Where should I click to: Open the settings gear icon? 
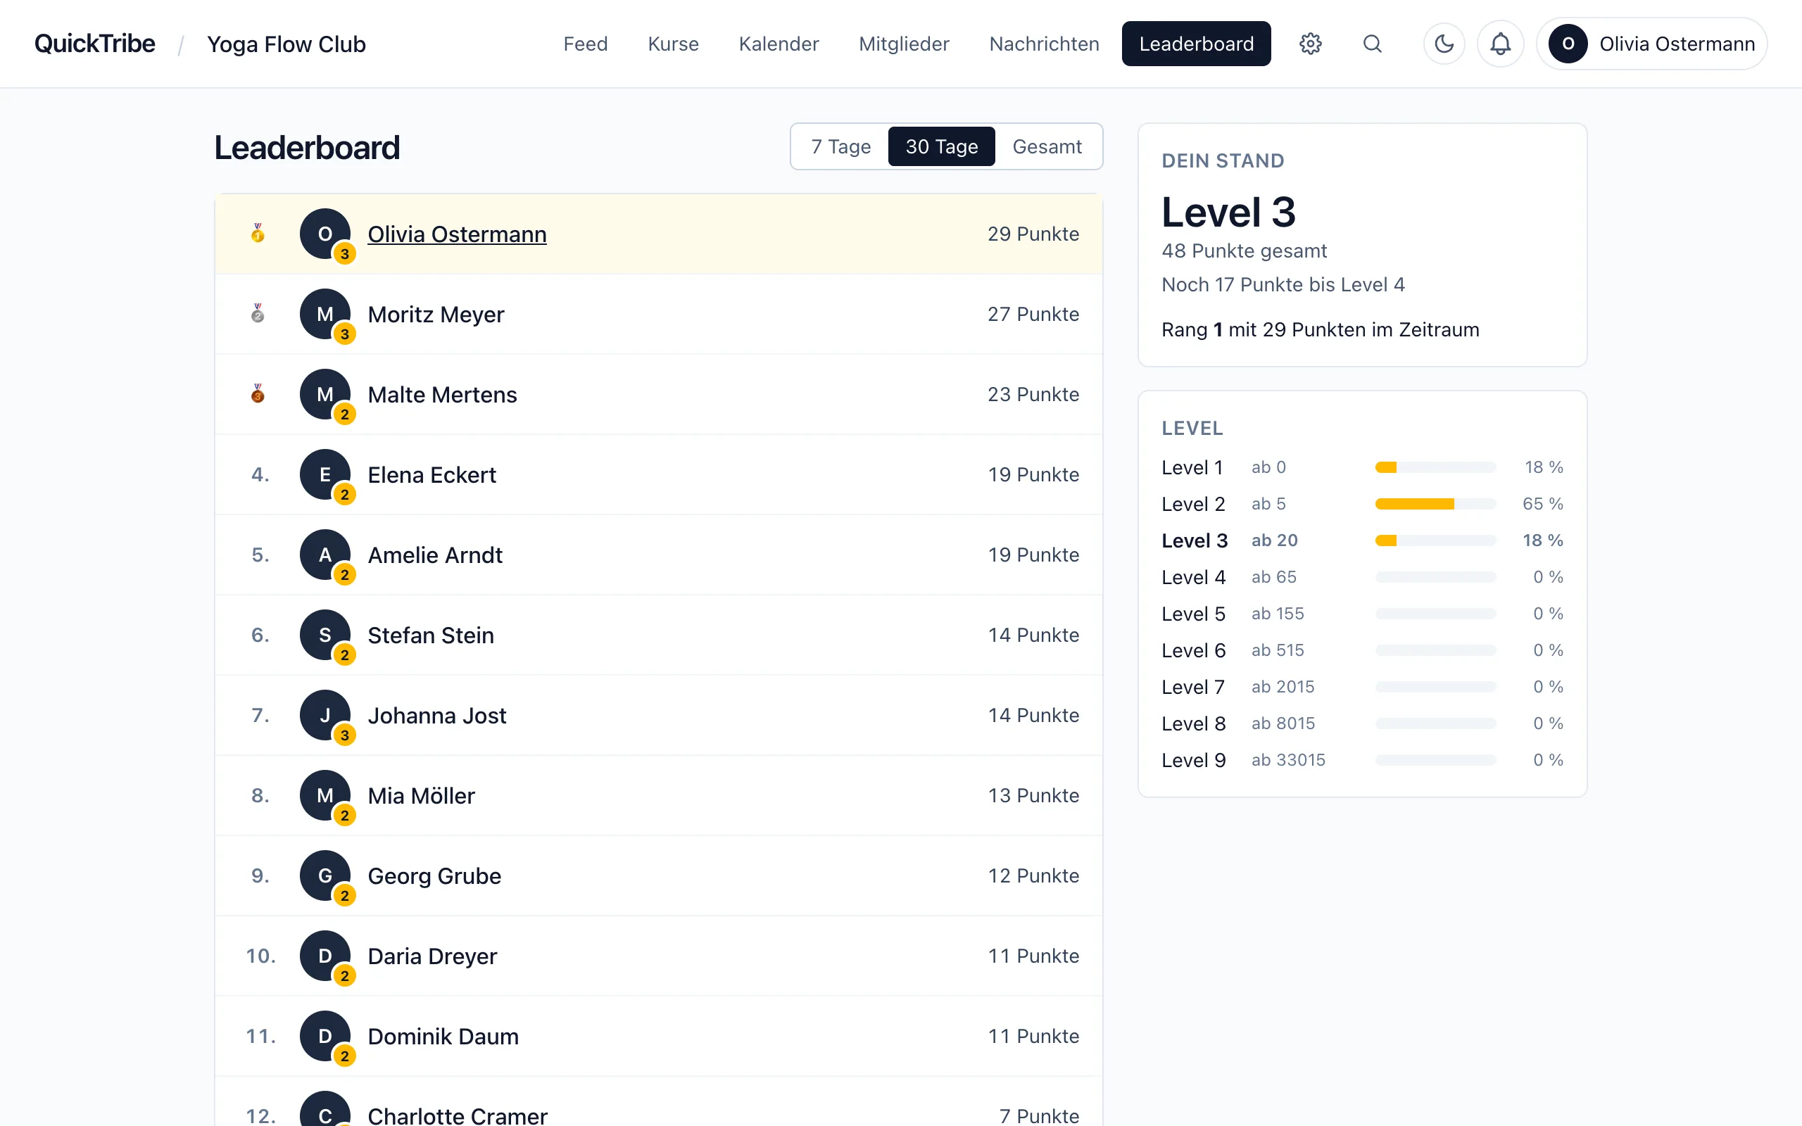(x=1310, y=44)
